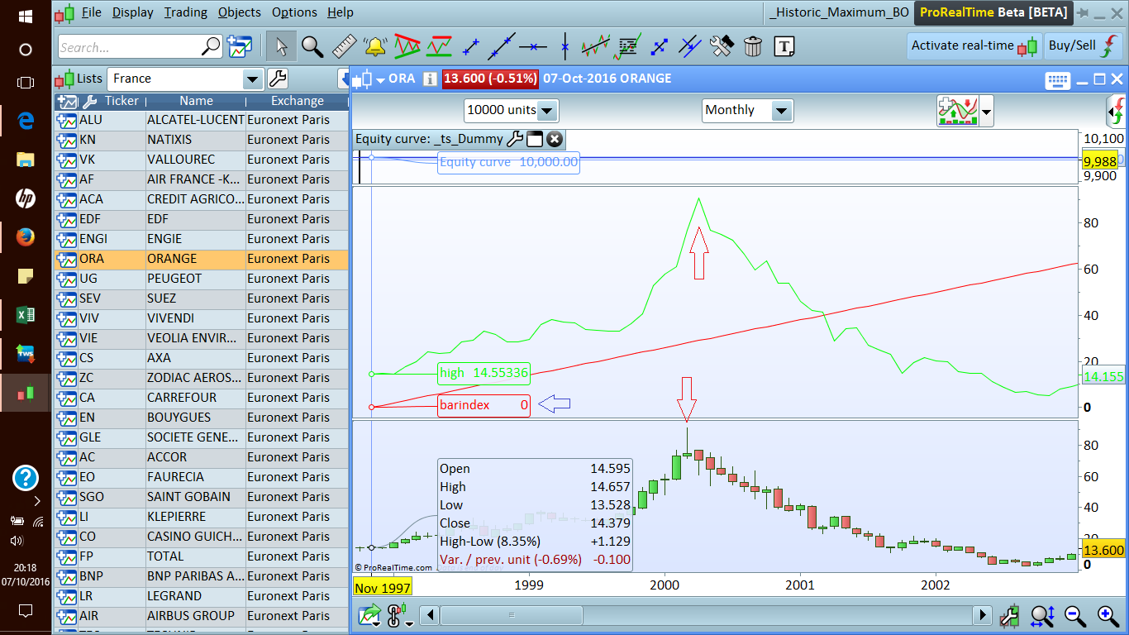The height and width of the screenshot is (635, 1129).
Task: Open the Objects menu
Action: (x=240, y=12)
